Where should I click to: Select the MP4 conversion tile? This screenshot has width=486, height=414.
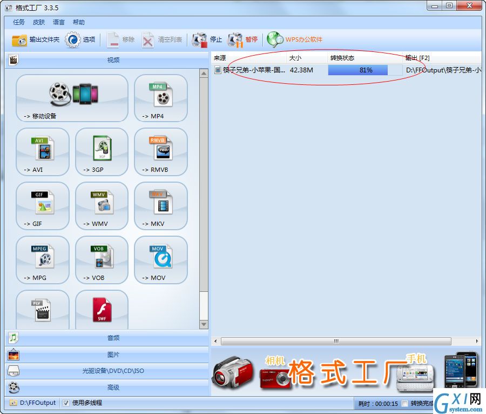[x=160, y=98]
